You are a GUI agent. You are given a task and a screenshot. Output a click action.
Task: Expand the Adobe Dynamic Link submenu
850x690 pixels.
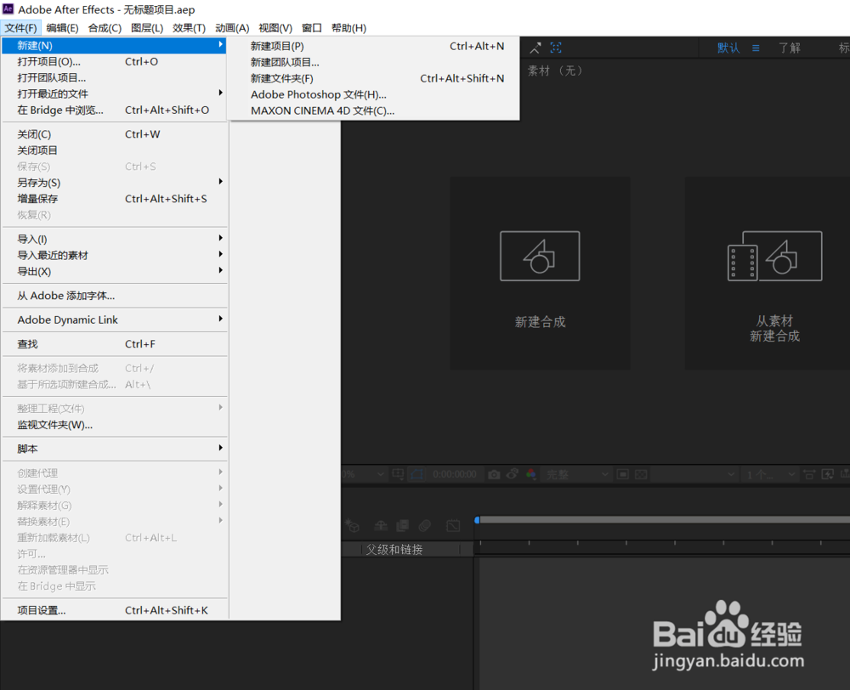pyautogui.click(x=114, y=320)
